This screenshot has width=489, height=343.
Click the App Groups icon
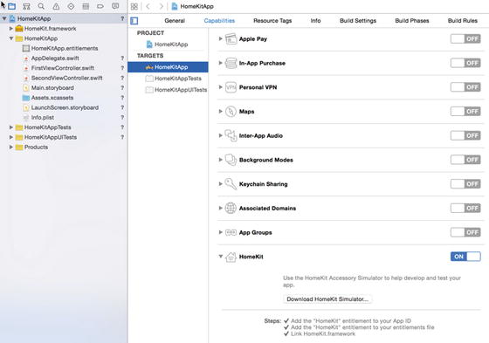[x=231, y=233]
